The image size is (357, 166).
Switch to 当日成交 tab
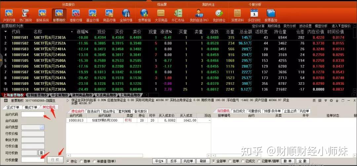pos(239,111)
